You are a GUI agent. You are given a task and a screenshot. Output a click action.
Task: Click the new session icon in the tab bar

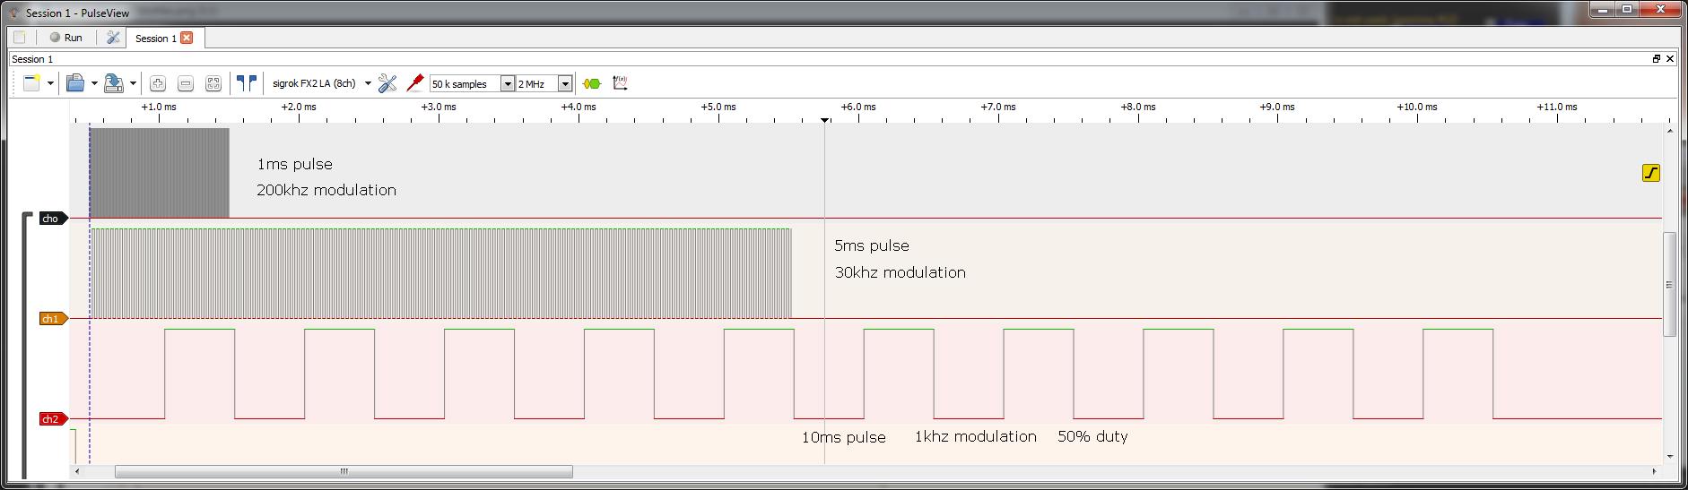coord(20,38)
